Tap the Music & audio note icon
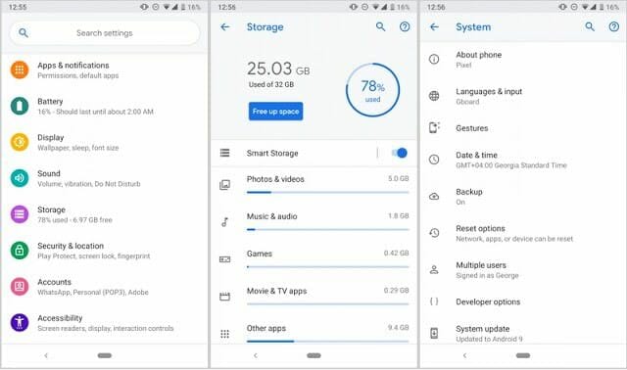 (x=224, y=222)
